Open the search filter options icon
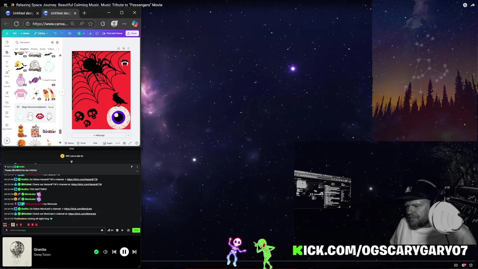Image resolution: width=478 pixels, height=269 pixels. [57, 42]
